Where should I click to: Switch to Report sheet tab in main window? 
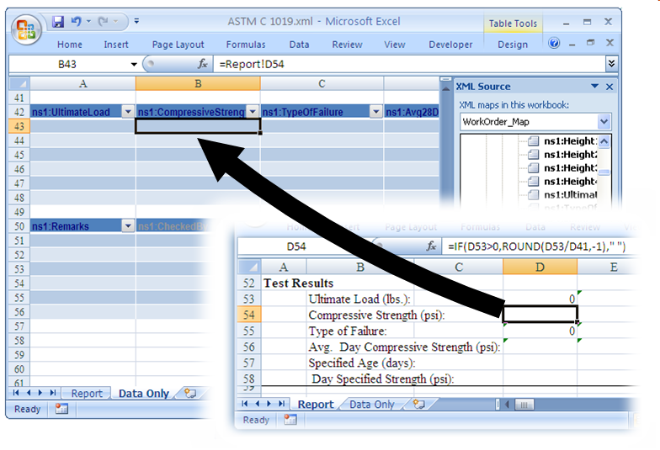pos(86,394)
